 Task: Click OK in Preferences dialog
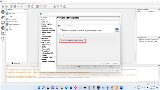pyautogui.click(x=102, y=70)
